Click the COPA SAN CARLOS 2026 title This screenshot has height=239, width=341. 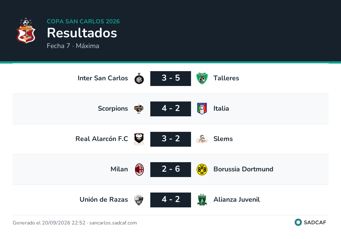[83, 21]
